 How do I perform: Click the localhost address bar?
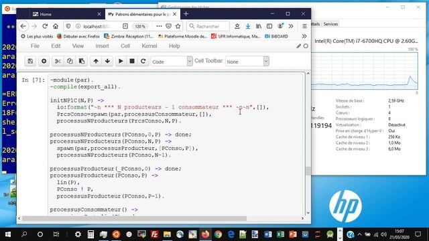click(97, 26)
